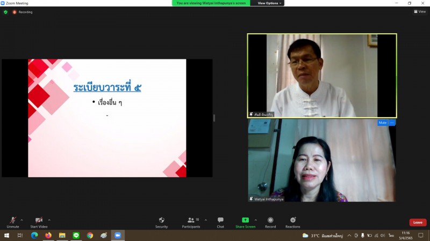Click the divider handle between slide and videos

coord(214,118)
